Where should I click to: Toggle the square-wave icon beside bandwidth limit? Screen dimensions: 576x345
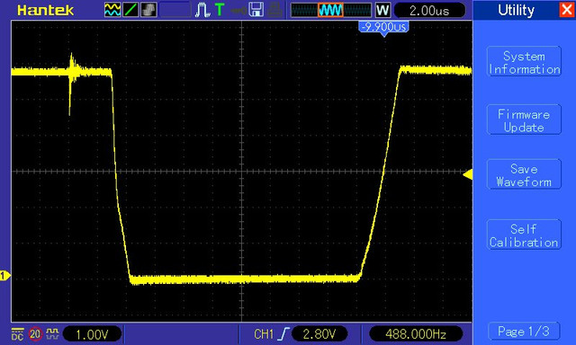click(x=53, y=334)
